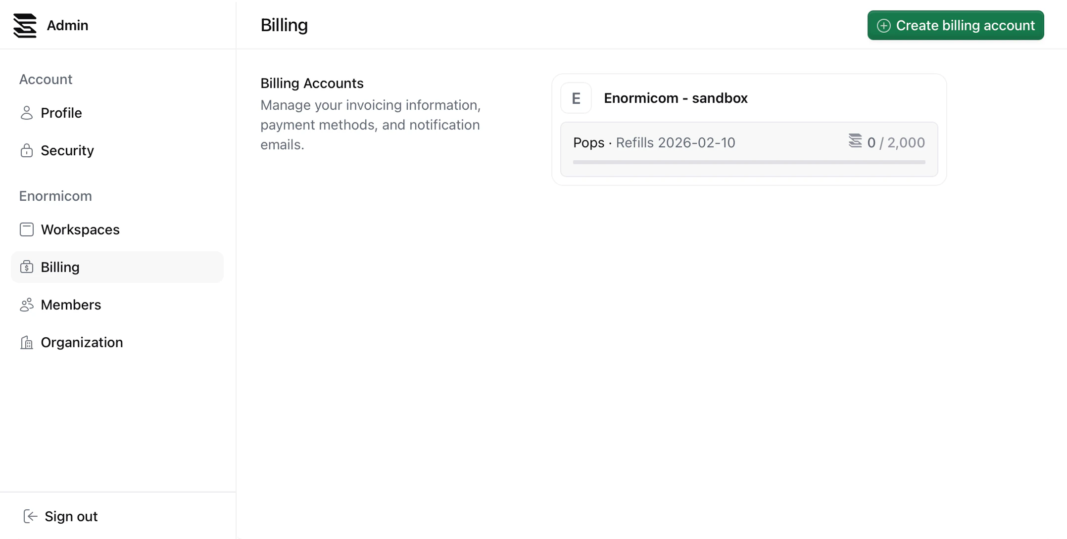Click the Organization building icon

(x=27, y=342)
